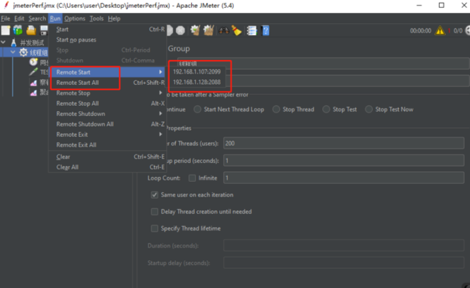Open the Remote Stop submenu

coord(108,93)
